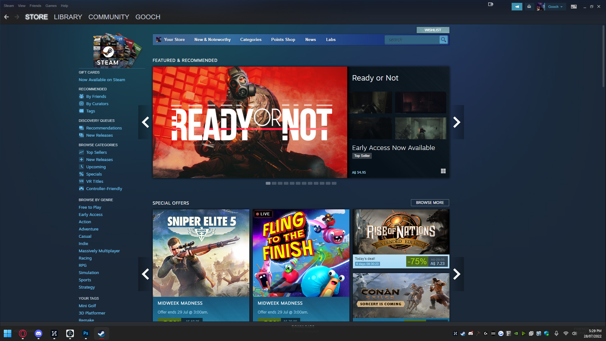Open the inbox envelope icon

529,7
